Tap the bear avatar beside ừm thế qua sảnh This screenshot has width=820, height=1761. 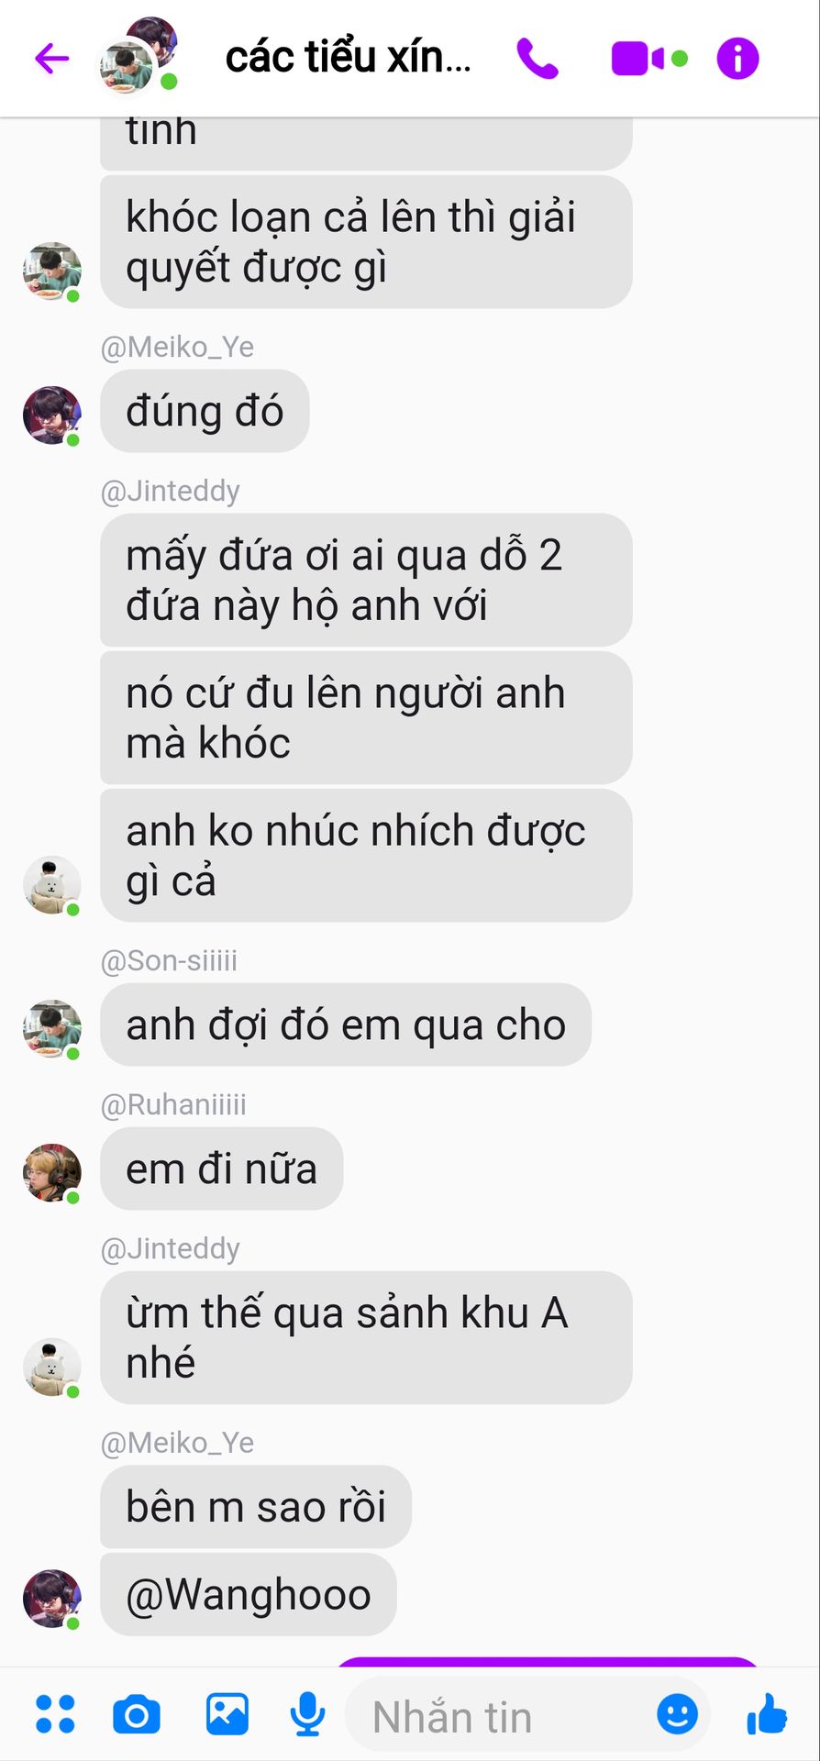click(x=52, y=1367)
